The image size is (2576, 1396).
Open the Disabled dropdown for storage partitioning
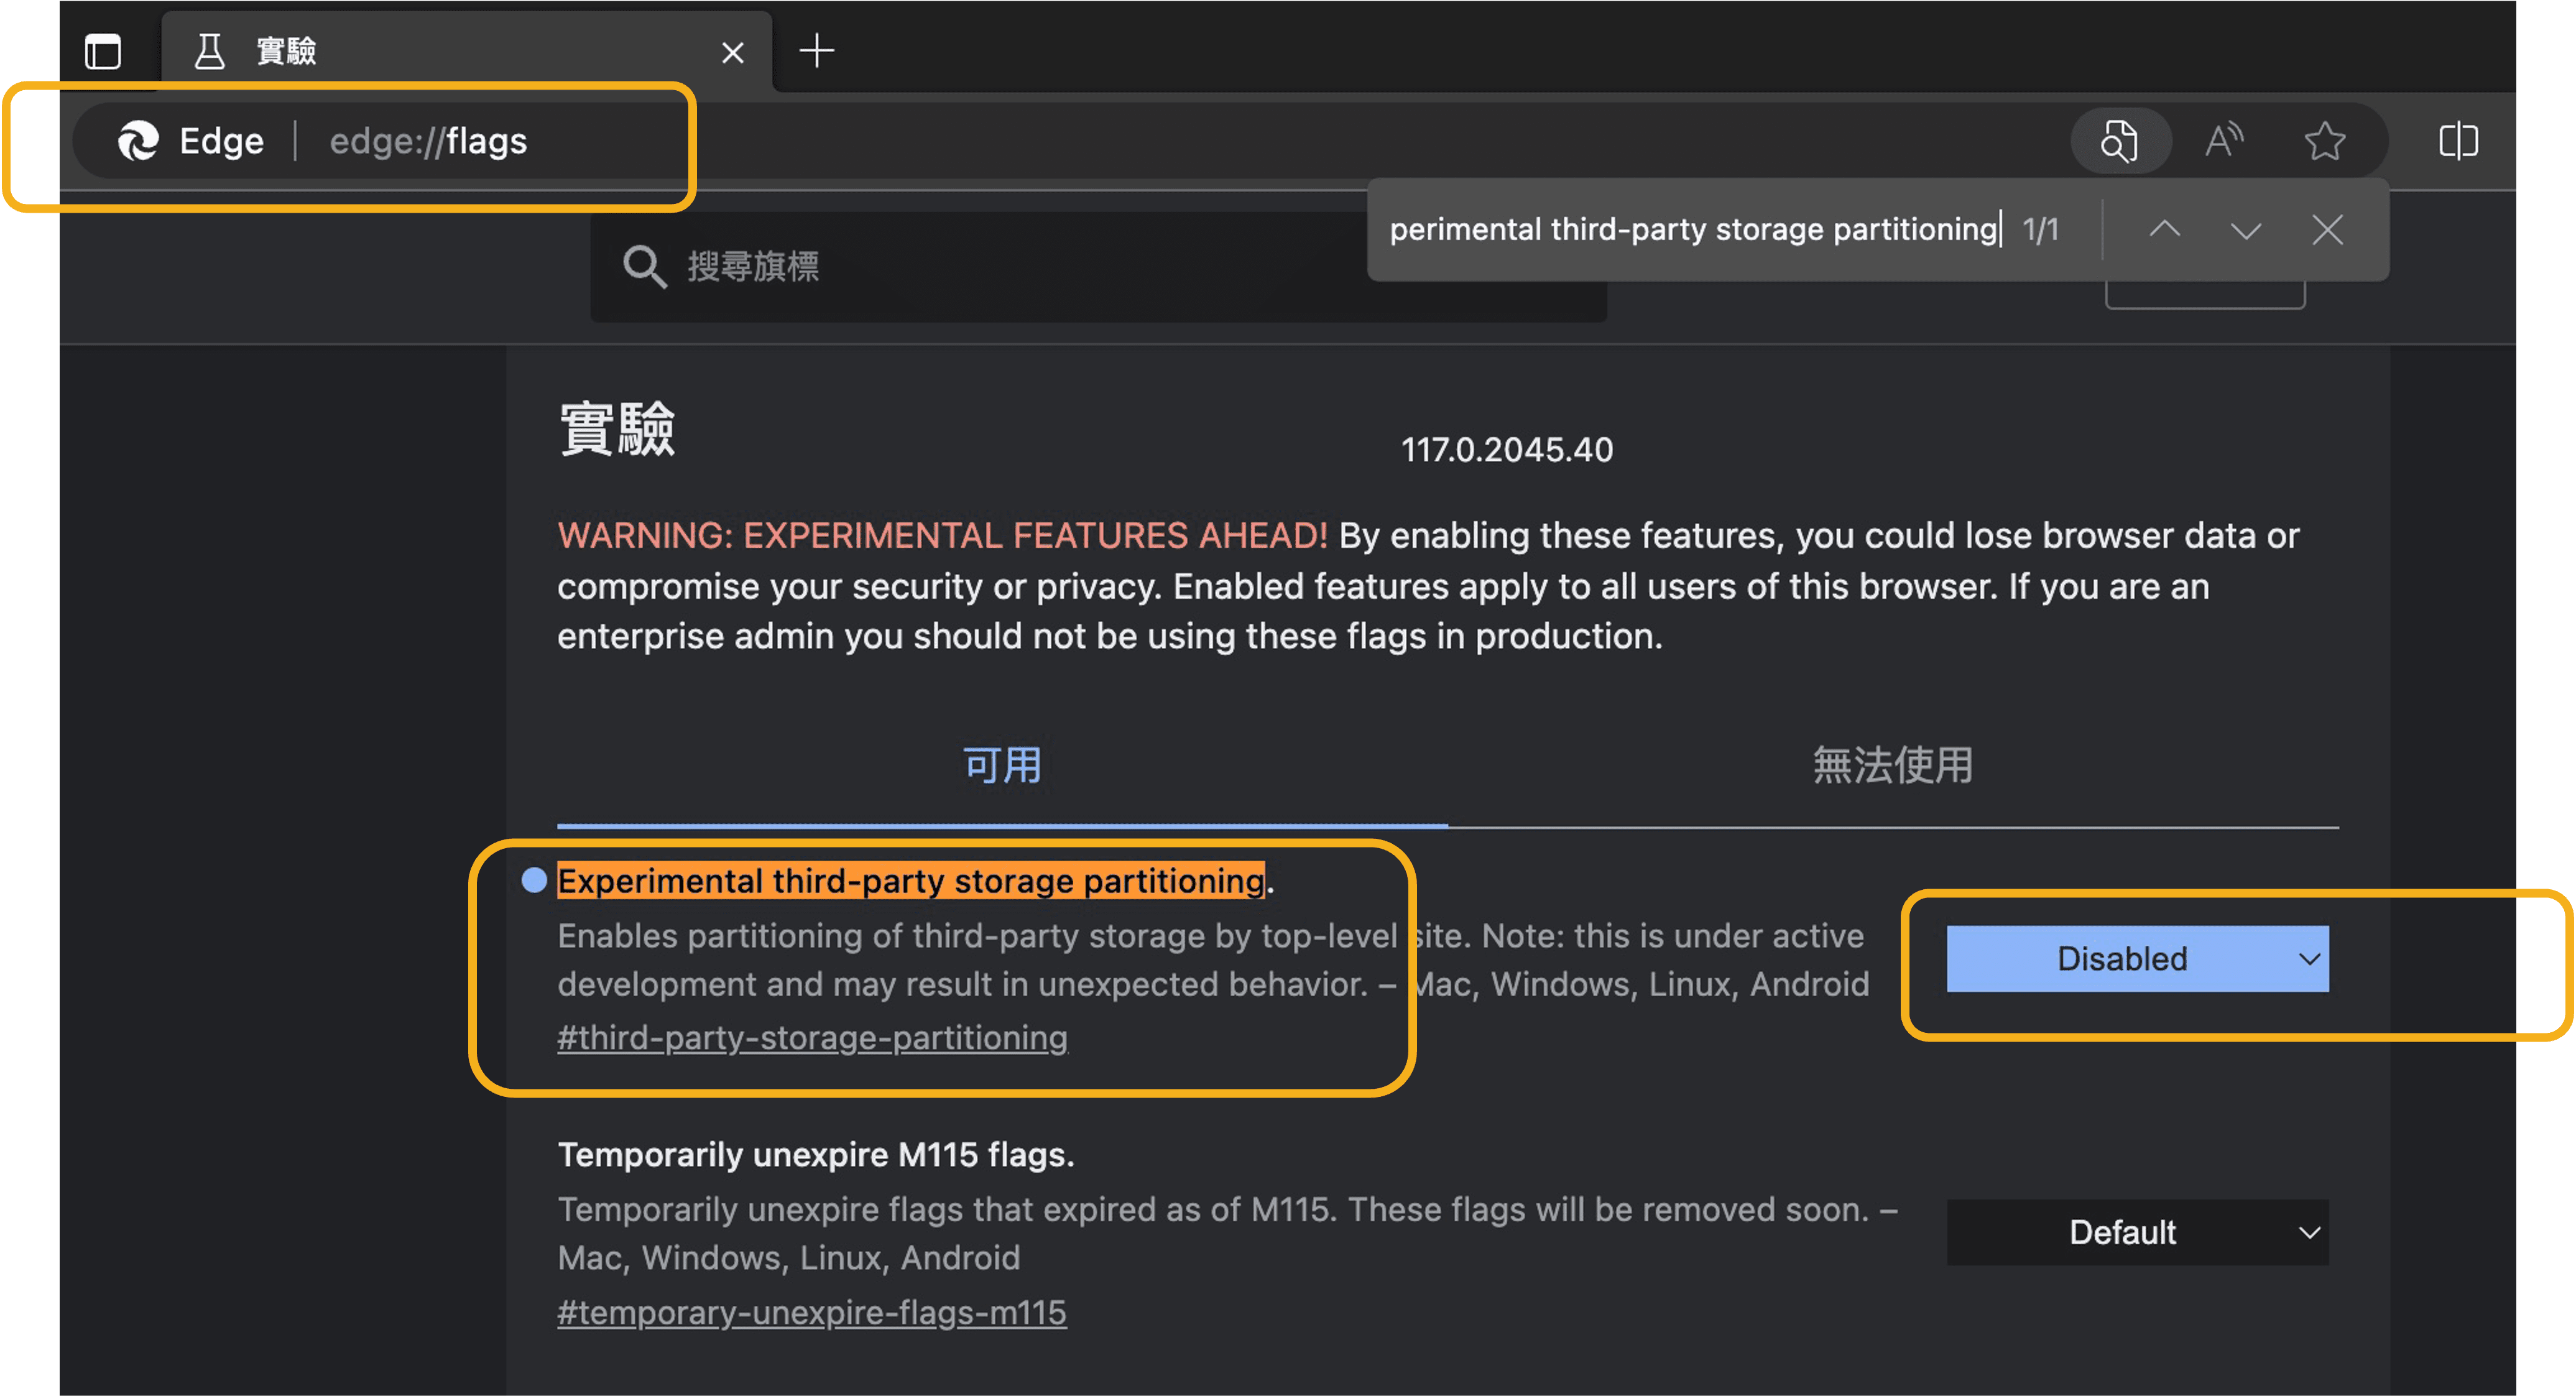click(2137, 958)
